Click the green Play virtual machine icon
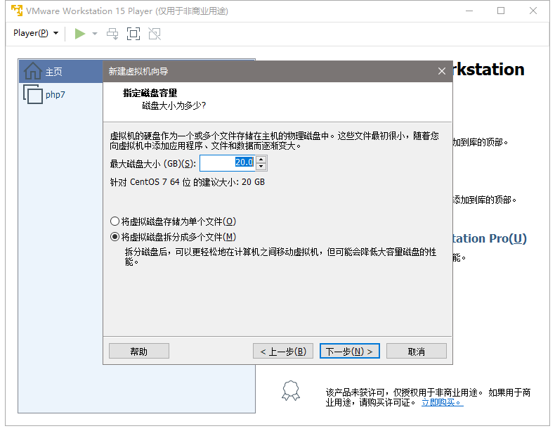 click(80, 33)
